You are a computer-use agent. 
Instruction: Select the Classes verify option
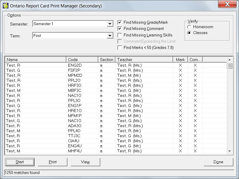pos(189,33)
